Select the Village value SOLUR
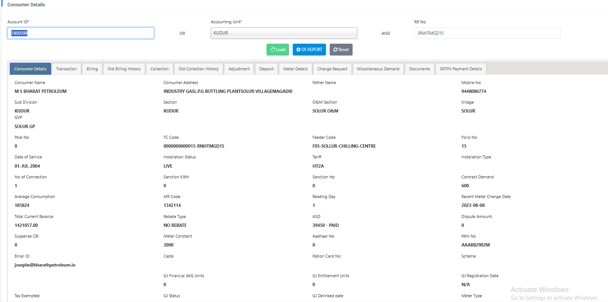Image resolution: width=608 pixels, height=302 pixels. coord(468,111)
